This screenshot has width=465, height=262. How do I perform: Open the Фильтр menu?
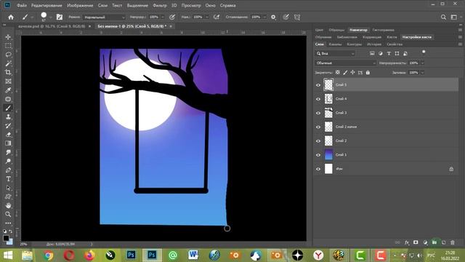160,5
